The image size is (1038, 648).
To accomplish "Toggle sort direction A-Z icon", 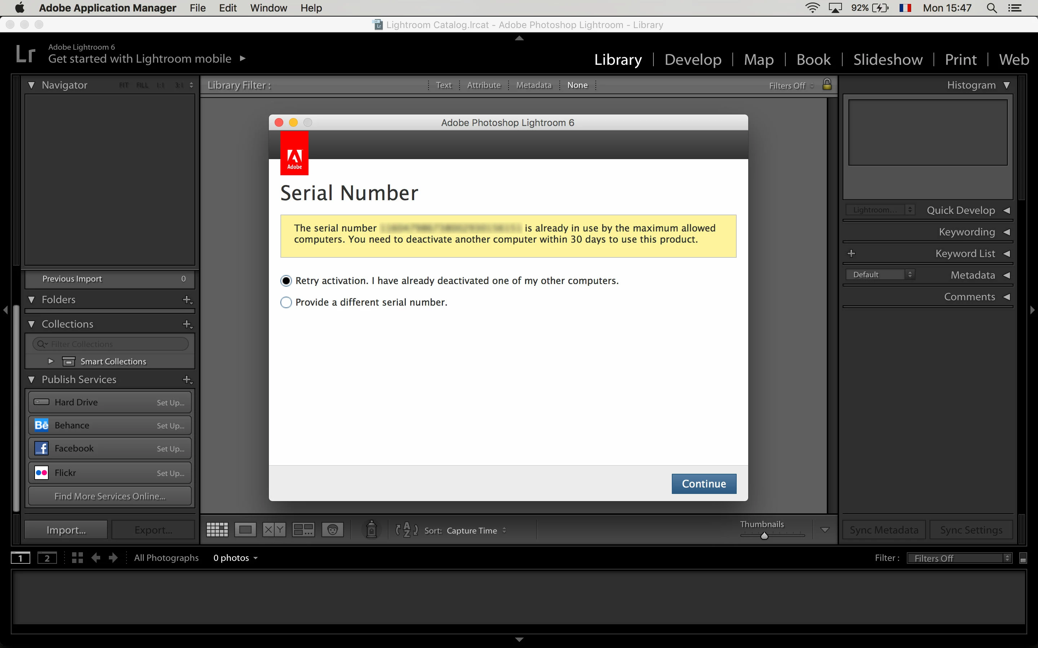I will (x=406, y=530).
